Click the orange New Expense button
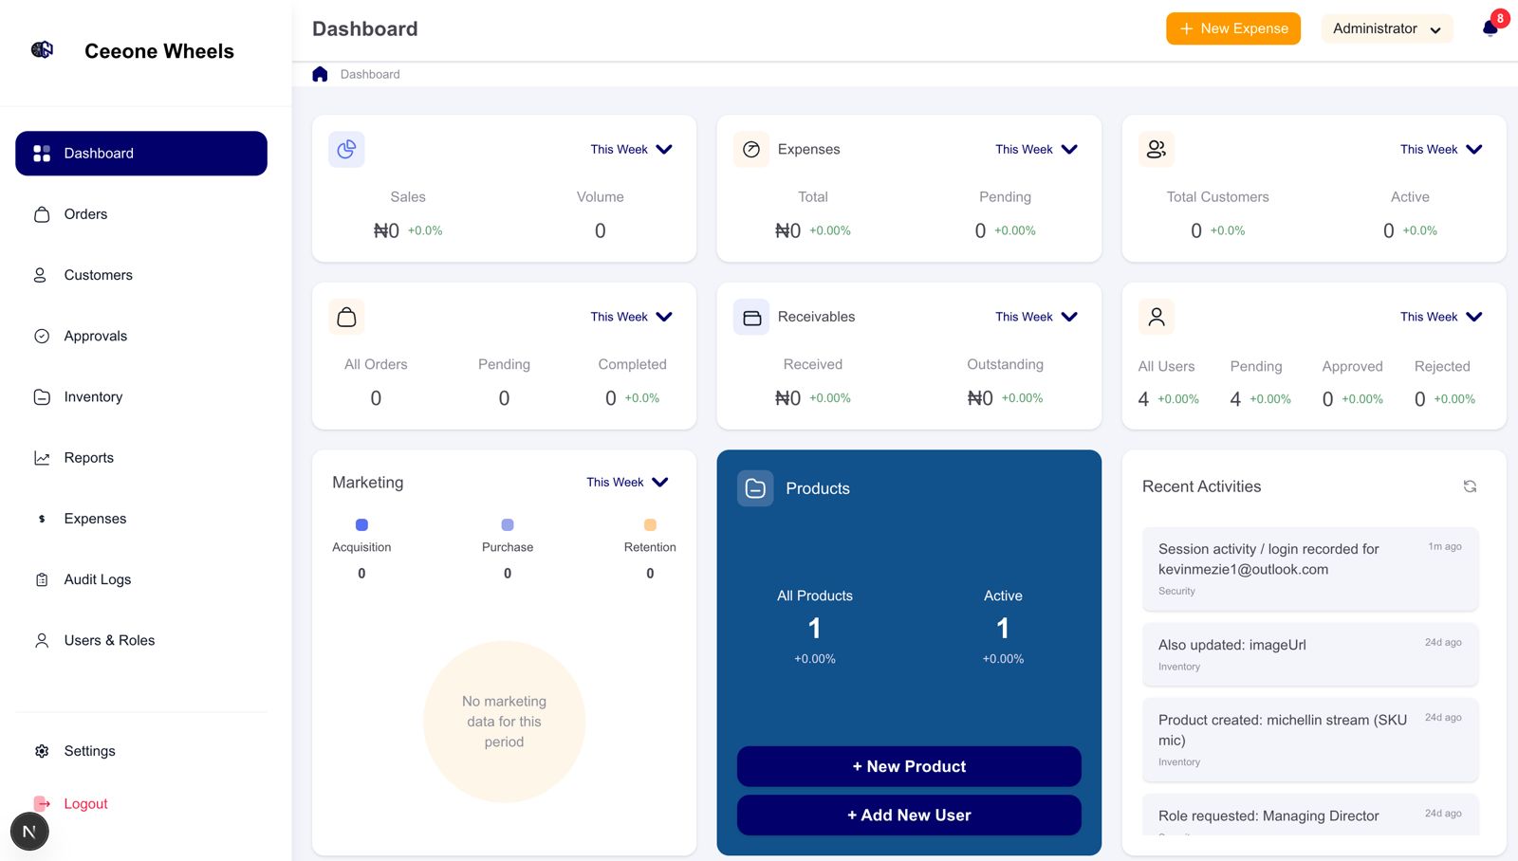 click(1233, 28)
